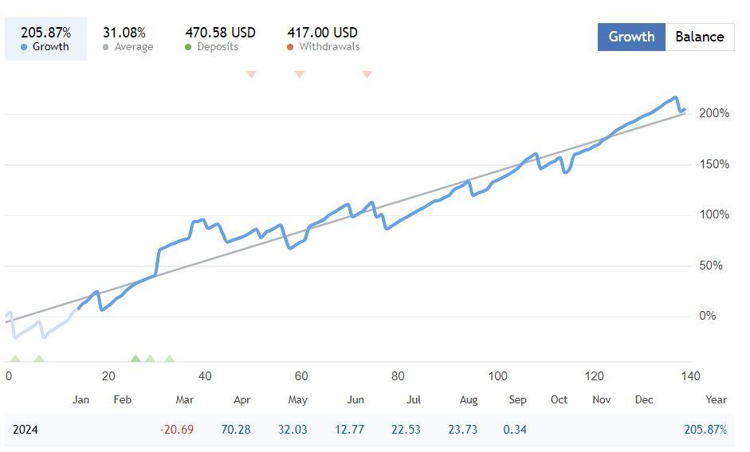Switch to the Balance tab
750x452 pixels.
pyautogui.click(x=699, y=37)
